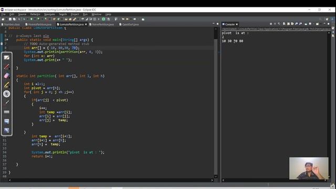Switch to the NaivePartition.java tab
The height and width of the screenshot is (189, 336).
coord(101,25)
